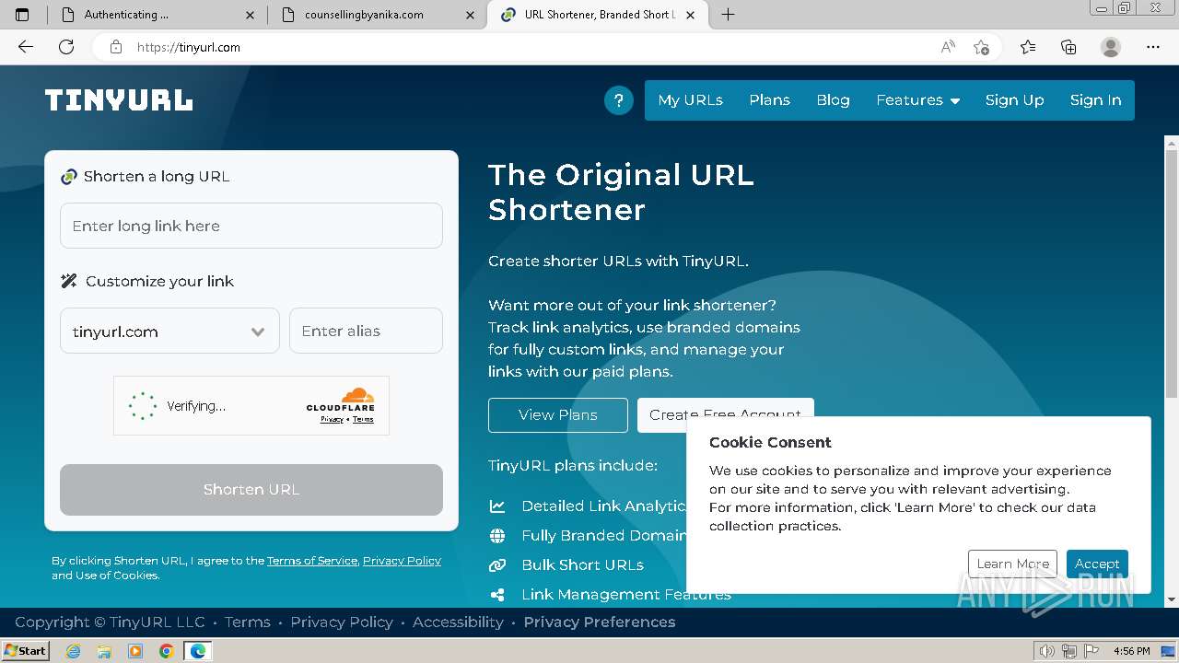The width and height of the screenshot is (1179, 663).
Task: Click the taskbar clock 4:56 PM
Action: coord(1131,651)
